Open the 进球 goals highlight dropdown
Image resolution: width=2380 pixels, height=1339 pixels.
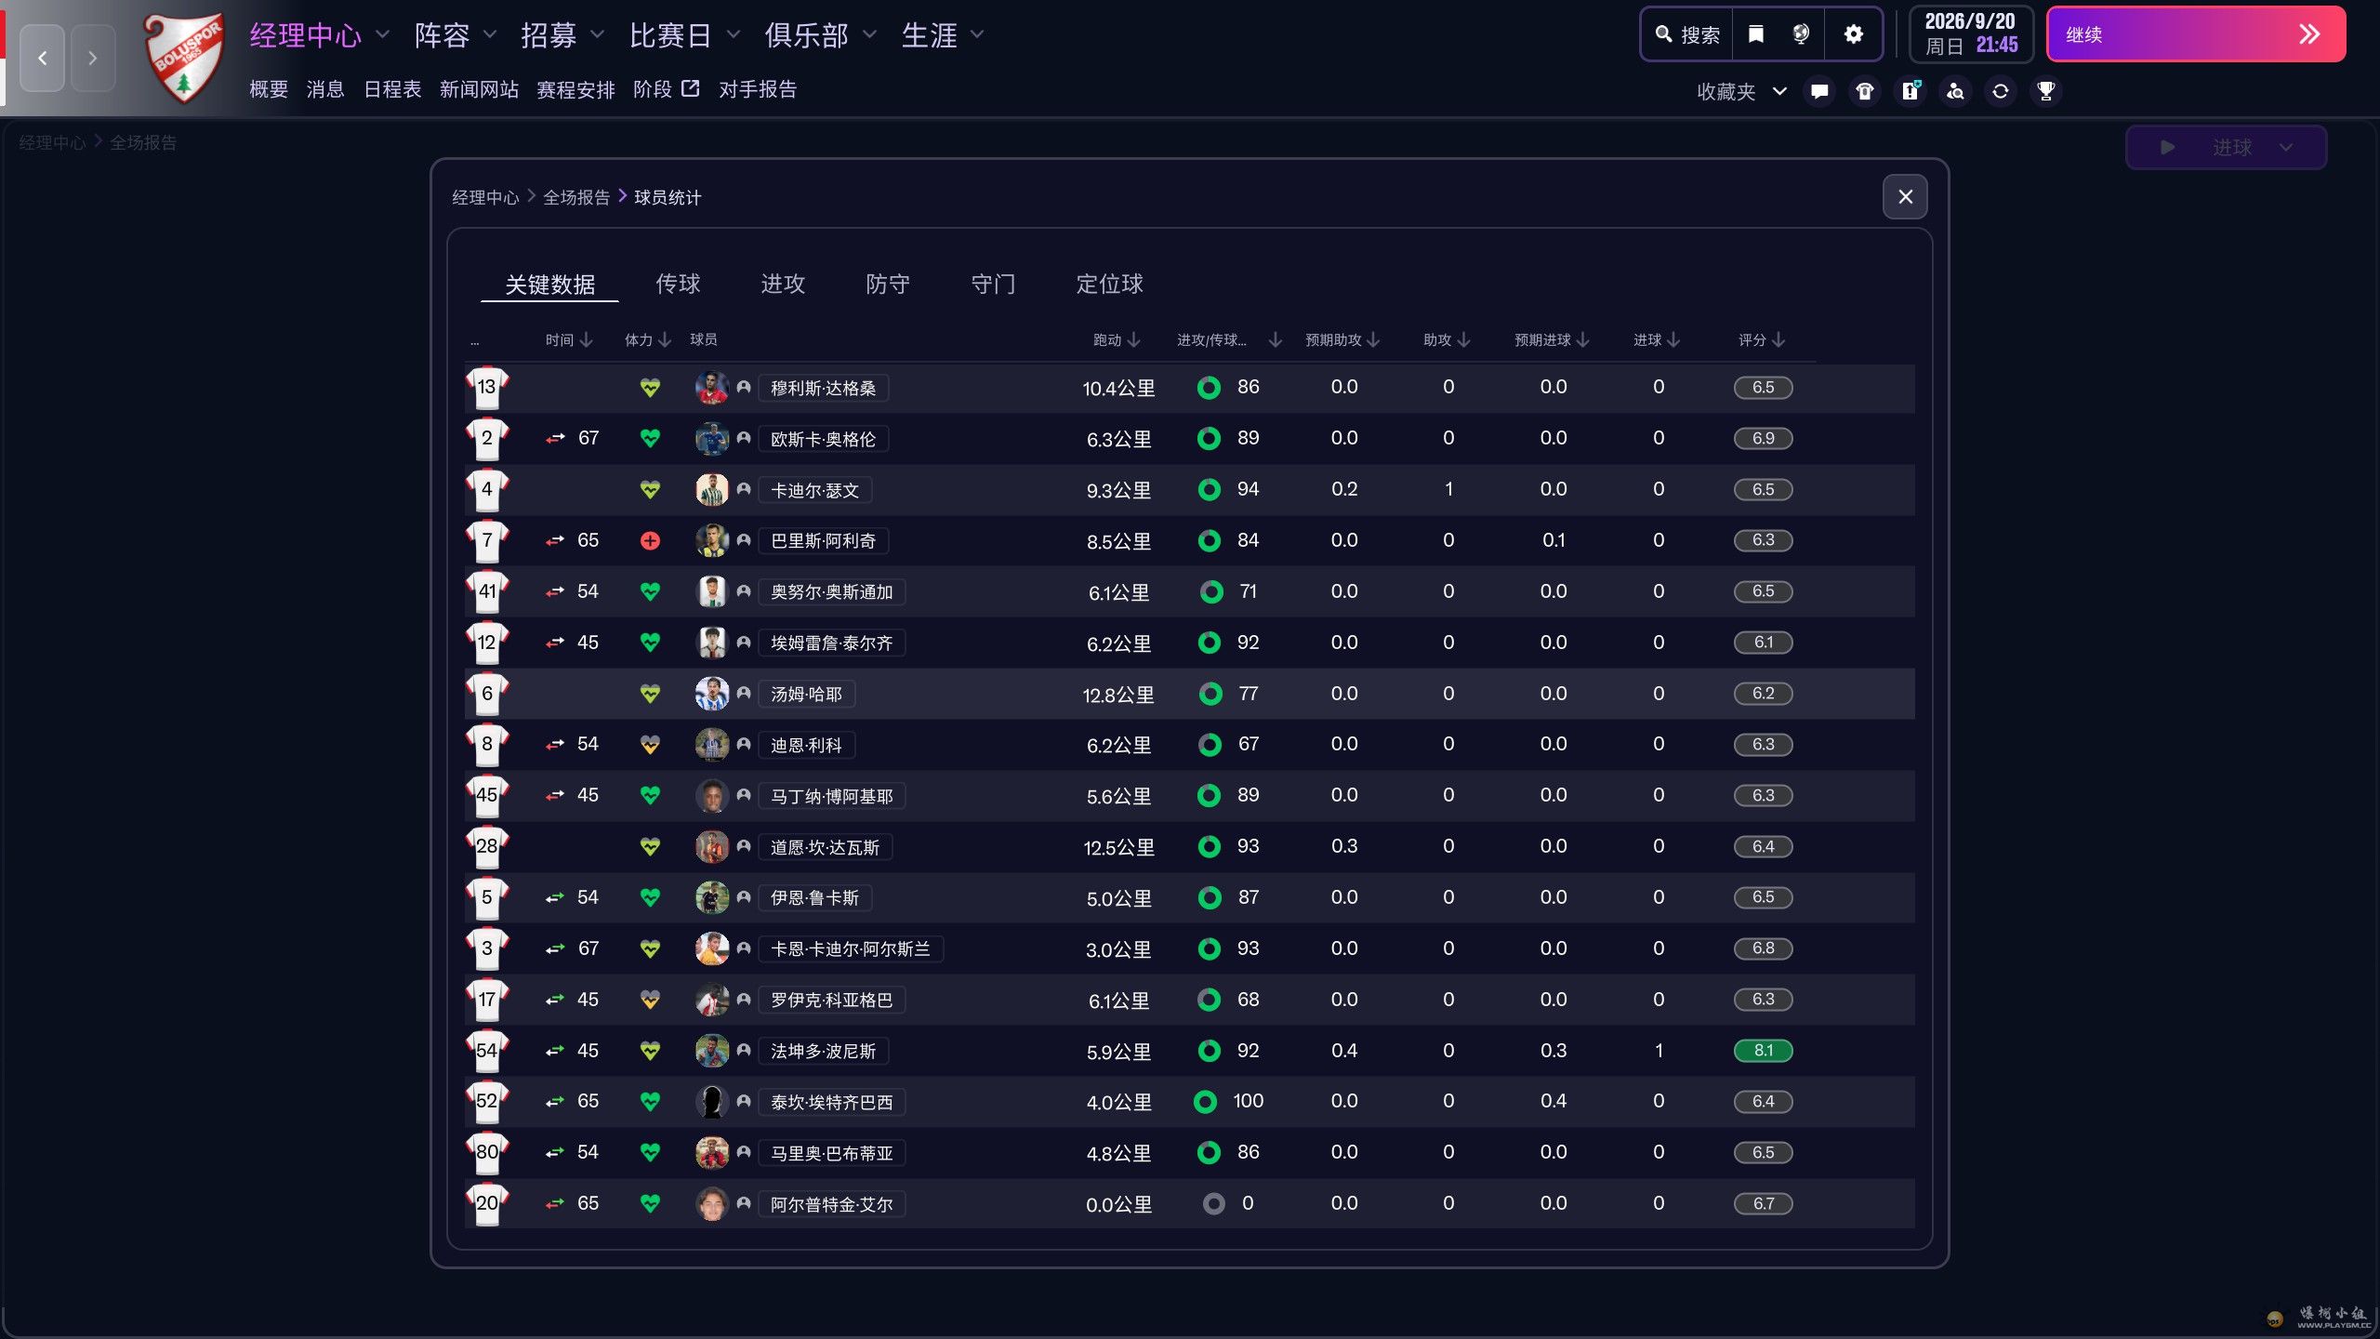point(2285,148)
